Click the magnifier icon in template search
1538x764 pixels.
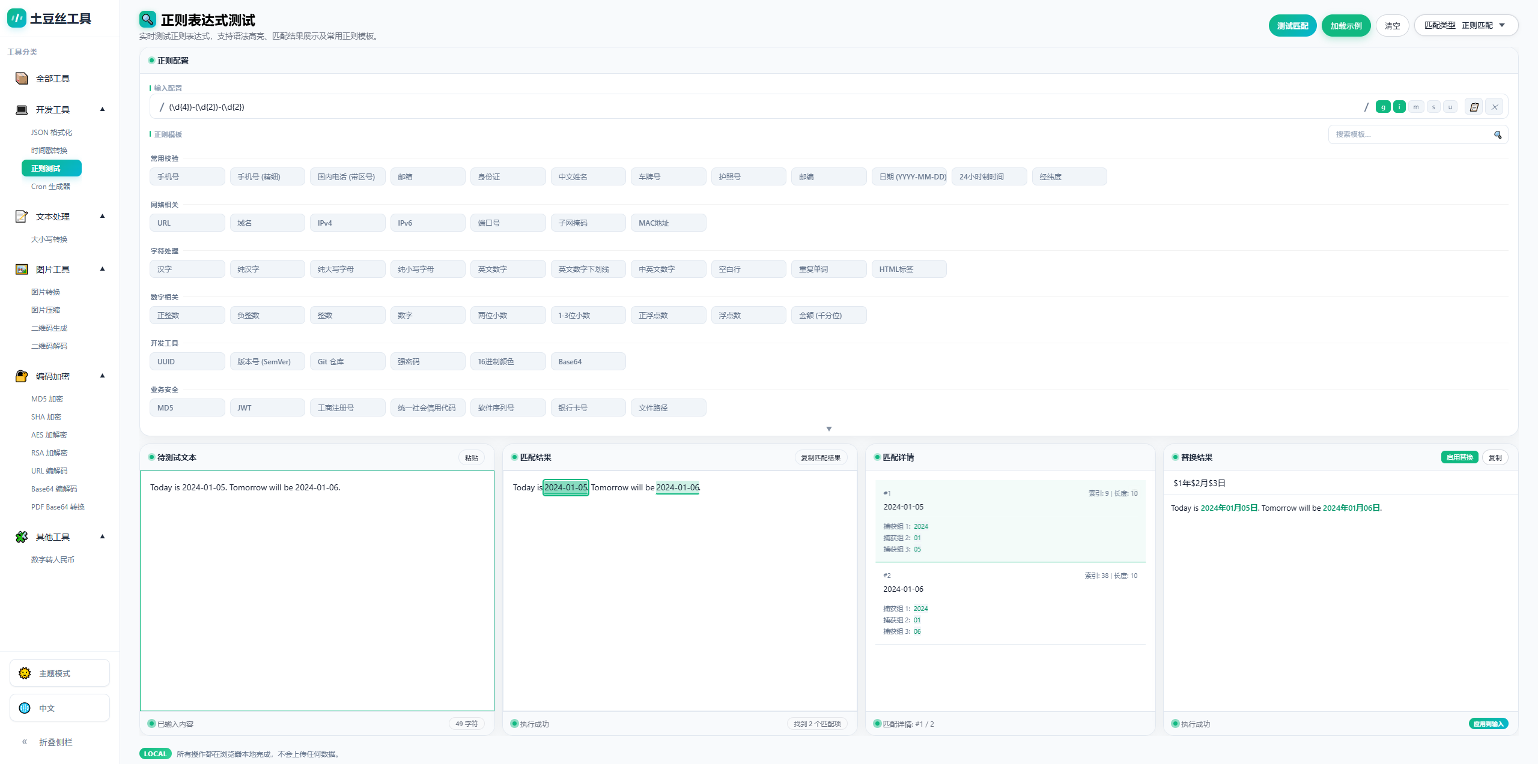click(x=1498, y=134)
